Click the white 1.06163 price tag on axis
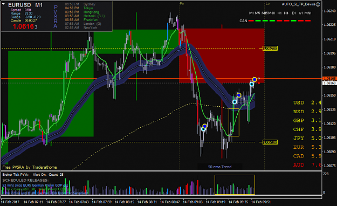 [329, 83]
